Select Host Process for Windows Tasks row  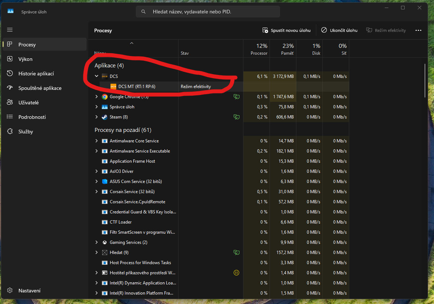219,262
